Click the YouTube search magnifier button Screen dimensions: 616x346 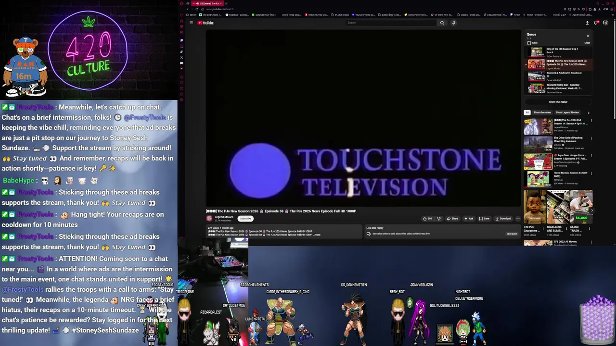[x=442, y=23]
